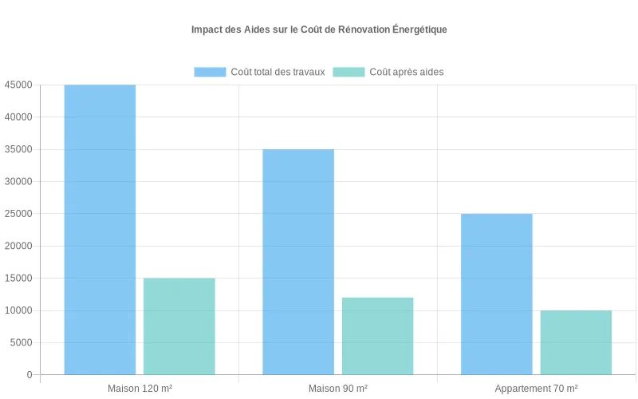Toggle the 'Coût total des travaux' legend label
Viewport: 638px width, 399px height.
[x=278, y=72]
